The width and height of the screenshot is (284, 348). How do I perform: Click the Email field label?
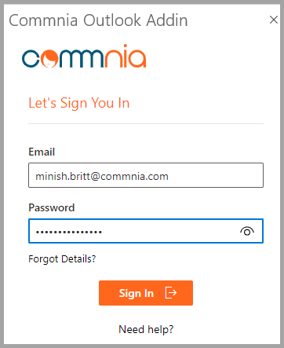42,152
